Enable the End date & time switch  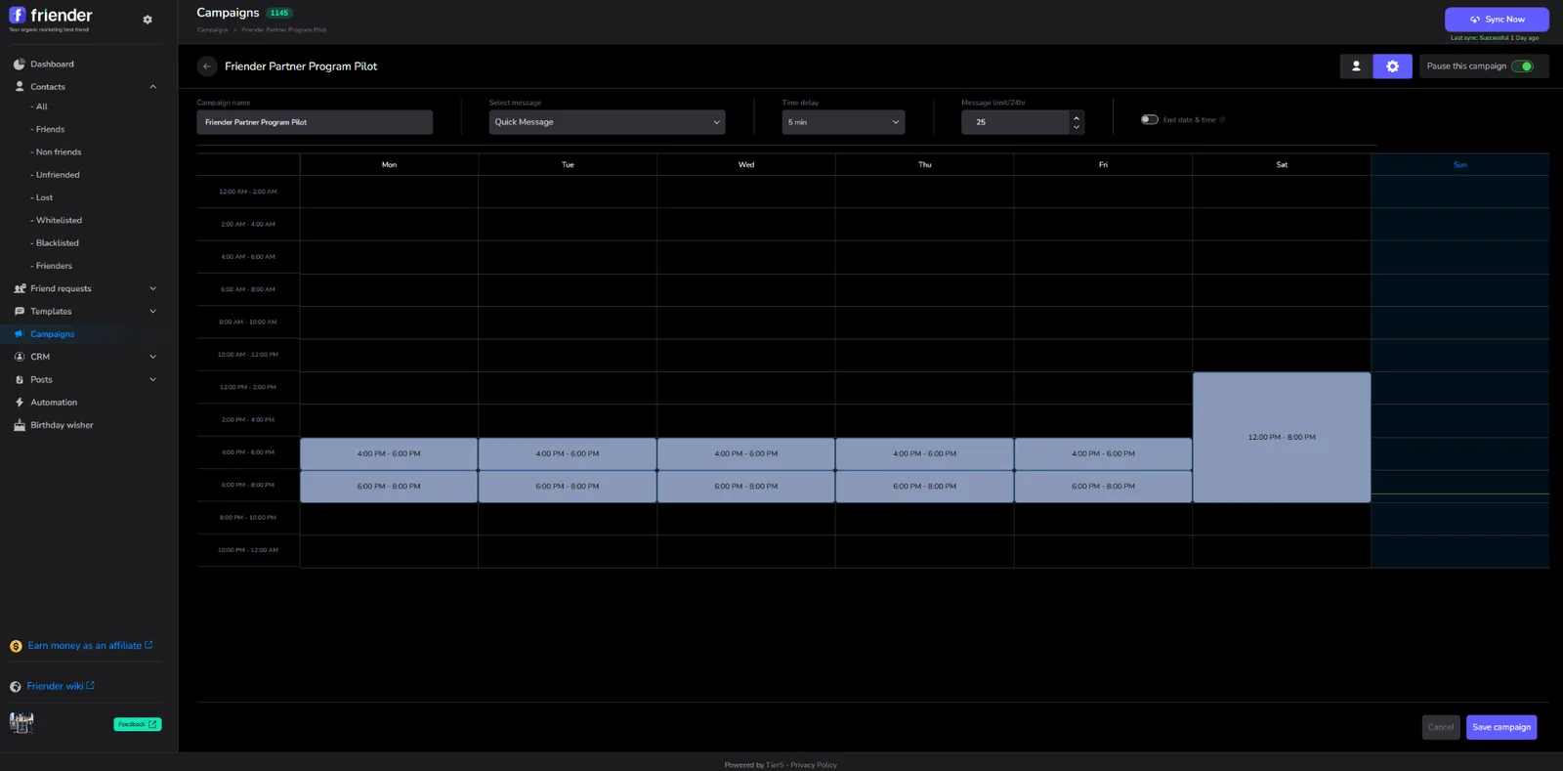1150,120
